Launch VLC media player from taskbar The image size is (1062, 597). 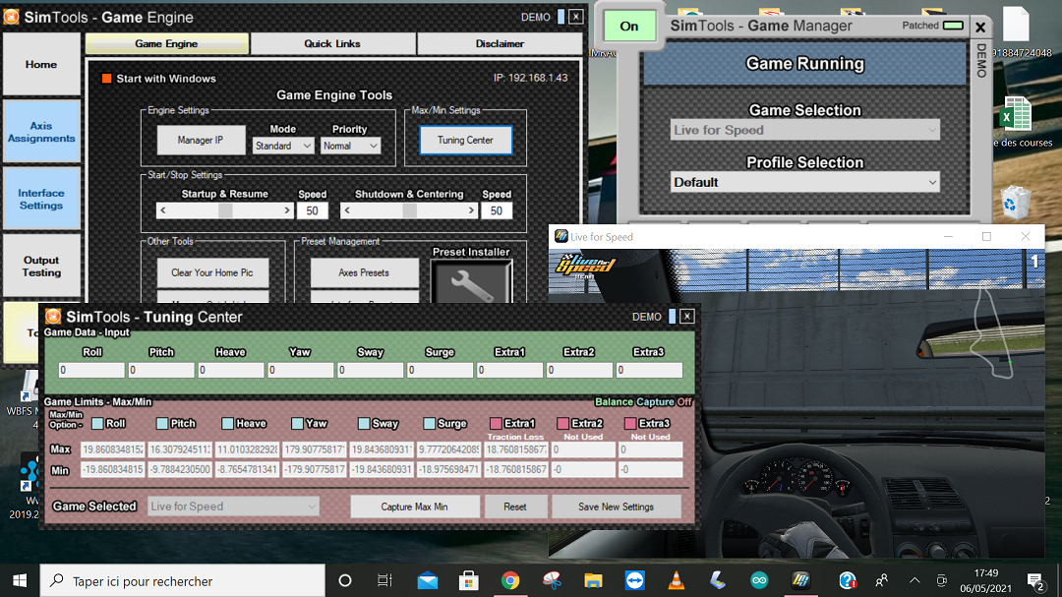(676, 580)
